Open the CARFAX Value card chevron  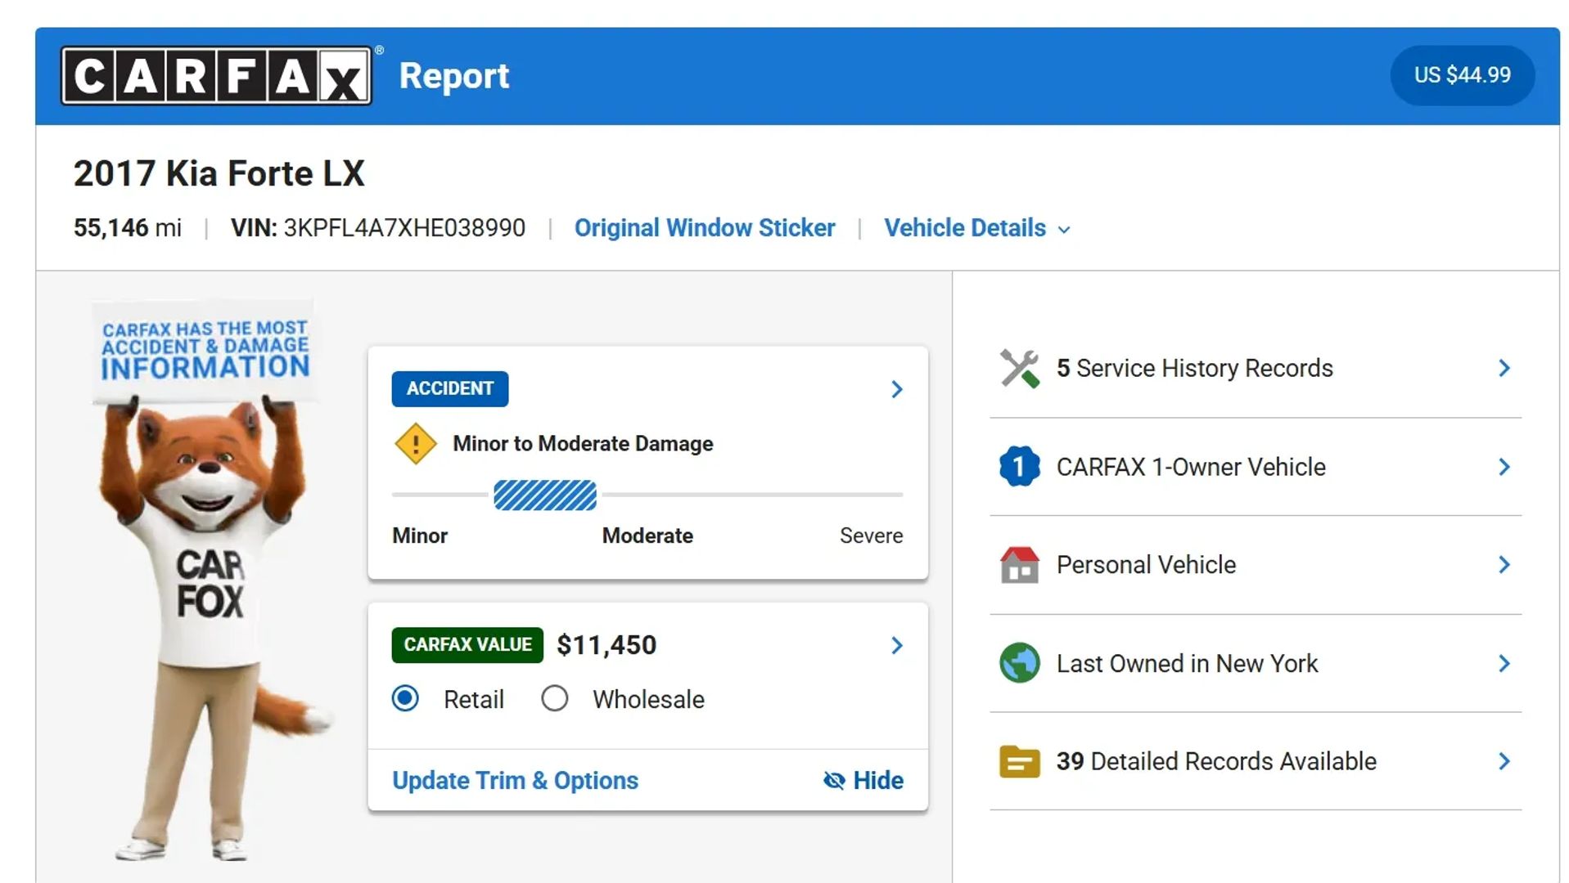tap(897, 646)
